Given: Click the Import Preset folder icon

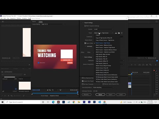Looking at the screenshot, I should coord(119,33).
